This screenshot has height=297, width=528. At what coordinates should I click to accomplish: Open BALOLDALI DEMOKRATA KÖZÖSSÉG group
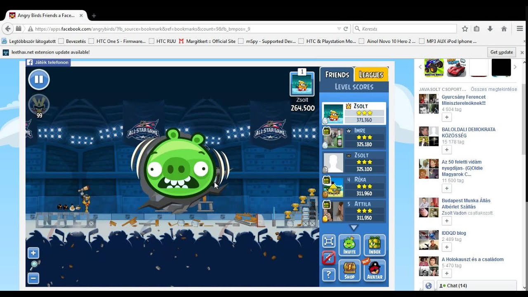(469, 132)
